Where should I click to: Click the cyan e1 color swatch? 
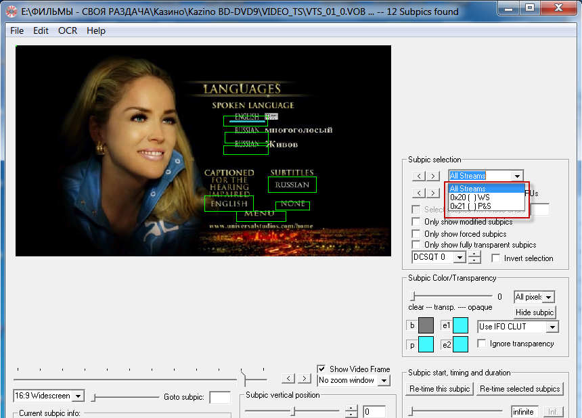click(460, 325)
